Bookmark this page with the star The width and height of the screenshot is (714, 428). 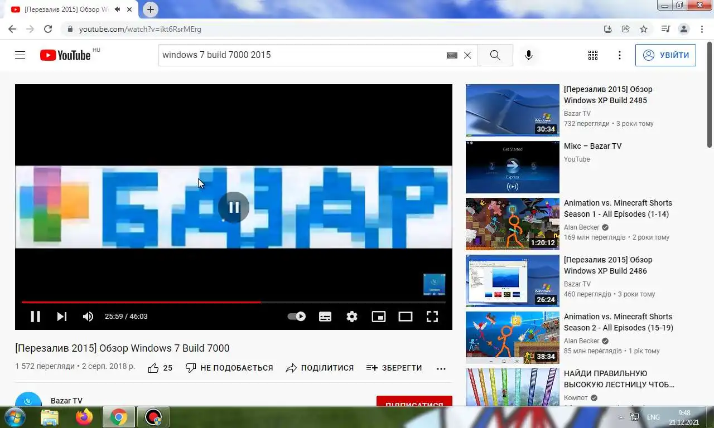tap(644, 29)
